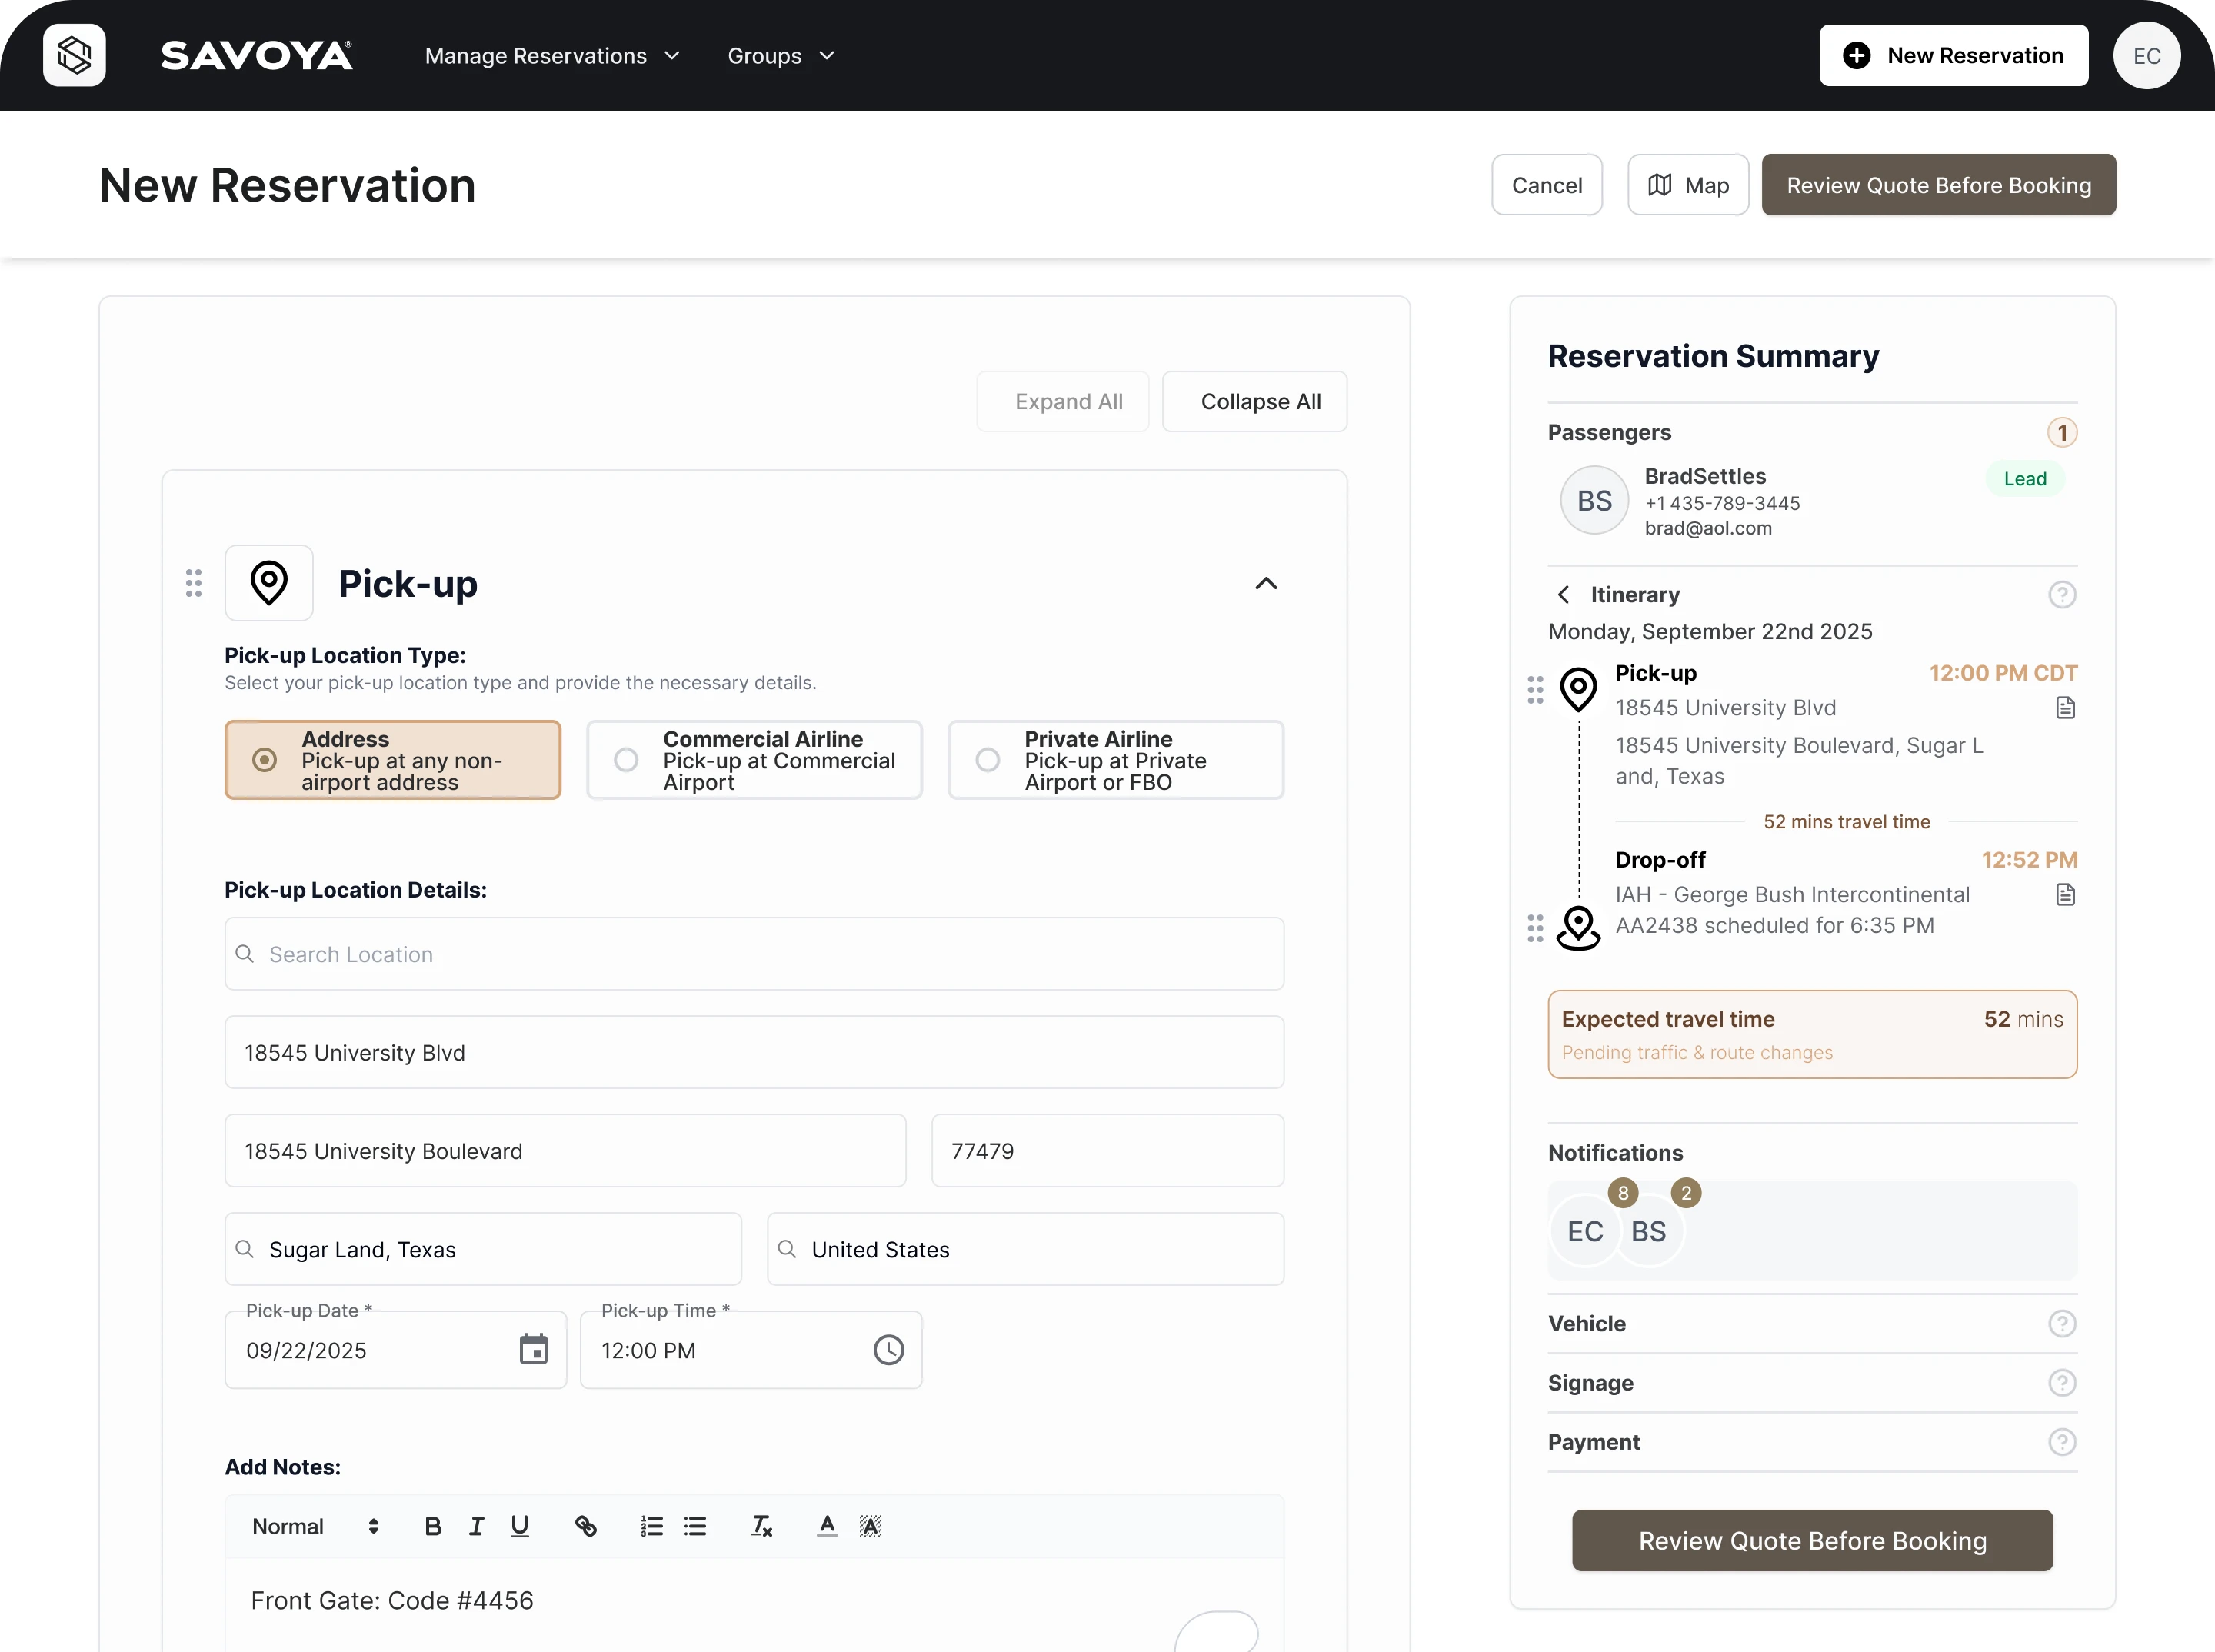
Task: Open the Groups menu
Action: pyautogui.click(x=780, y=56)
